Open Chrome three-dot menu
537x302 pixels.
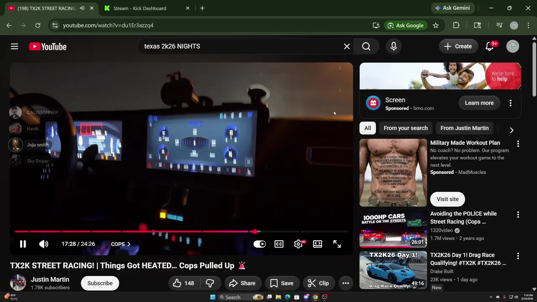528,26
